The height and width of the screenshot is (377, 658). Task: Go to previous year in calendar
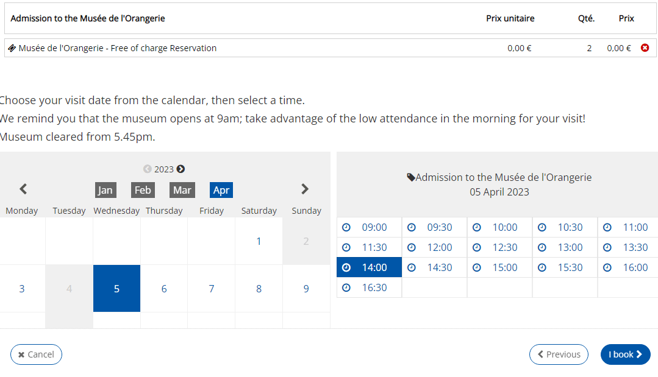(x=148, y=169)
